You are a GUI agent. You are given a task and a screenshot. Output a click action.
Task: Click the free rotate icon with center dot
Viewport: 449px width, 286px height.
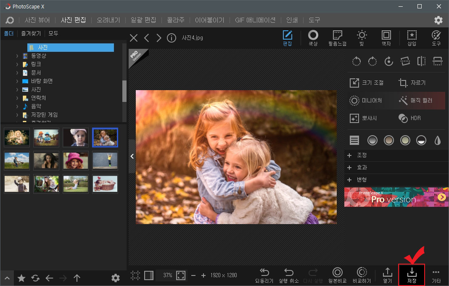388,61
